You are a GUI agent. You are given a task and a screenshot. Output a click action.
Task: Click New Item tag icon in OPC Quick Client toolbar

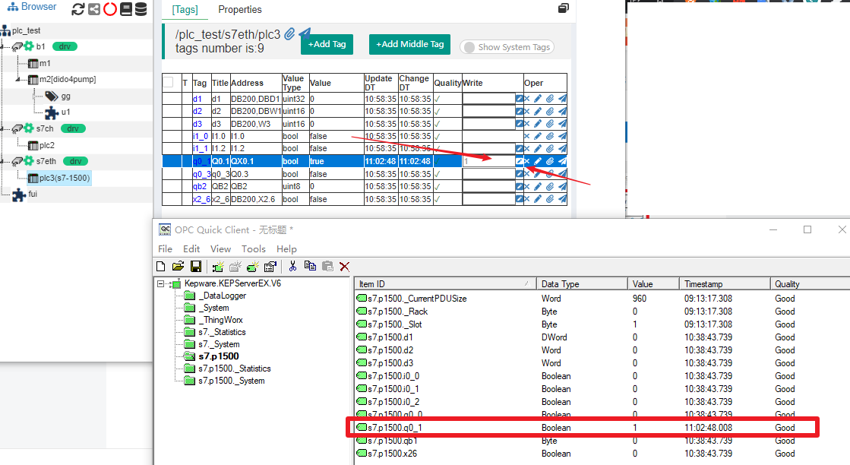(253, 266)
